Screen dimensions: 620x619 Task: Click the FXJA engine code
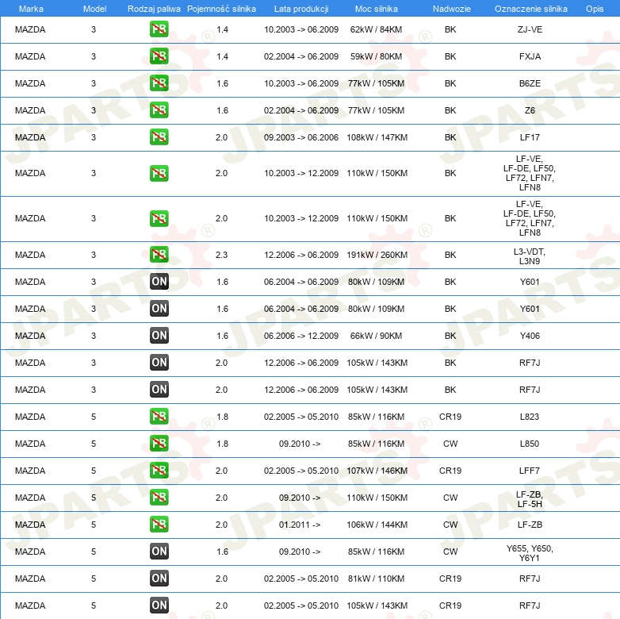coord(530,56)
